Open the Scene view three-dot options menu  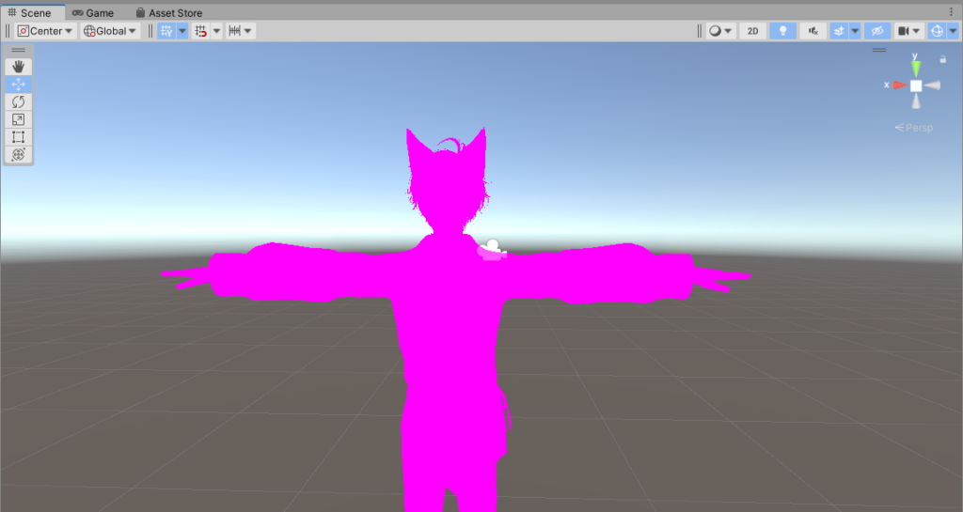click(x=952, y=11)
